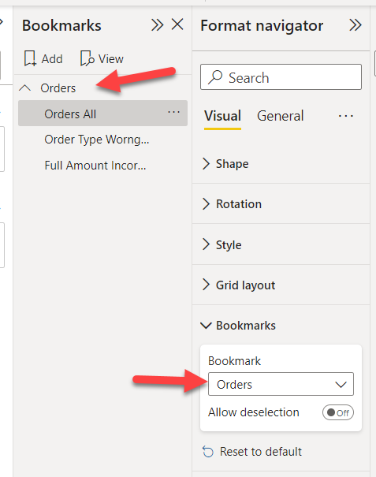Click the Reset to default icon
This screenshot has width=376, height=477.
(x=208, y=452)
